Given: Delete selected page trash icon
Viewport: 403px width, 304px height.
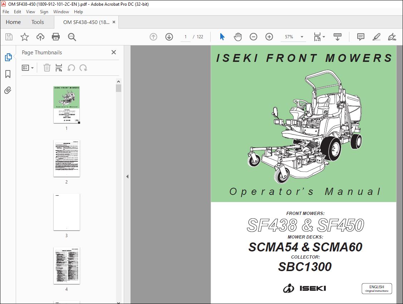Looking at the screenshot, I should (47, 68).
